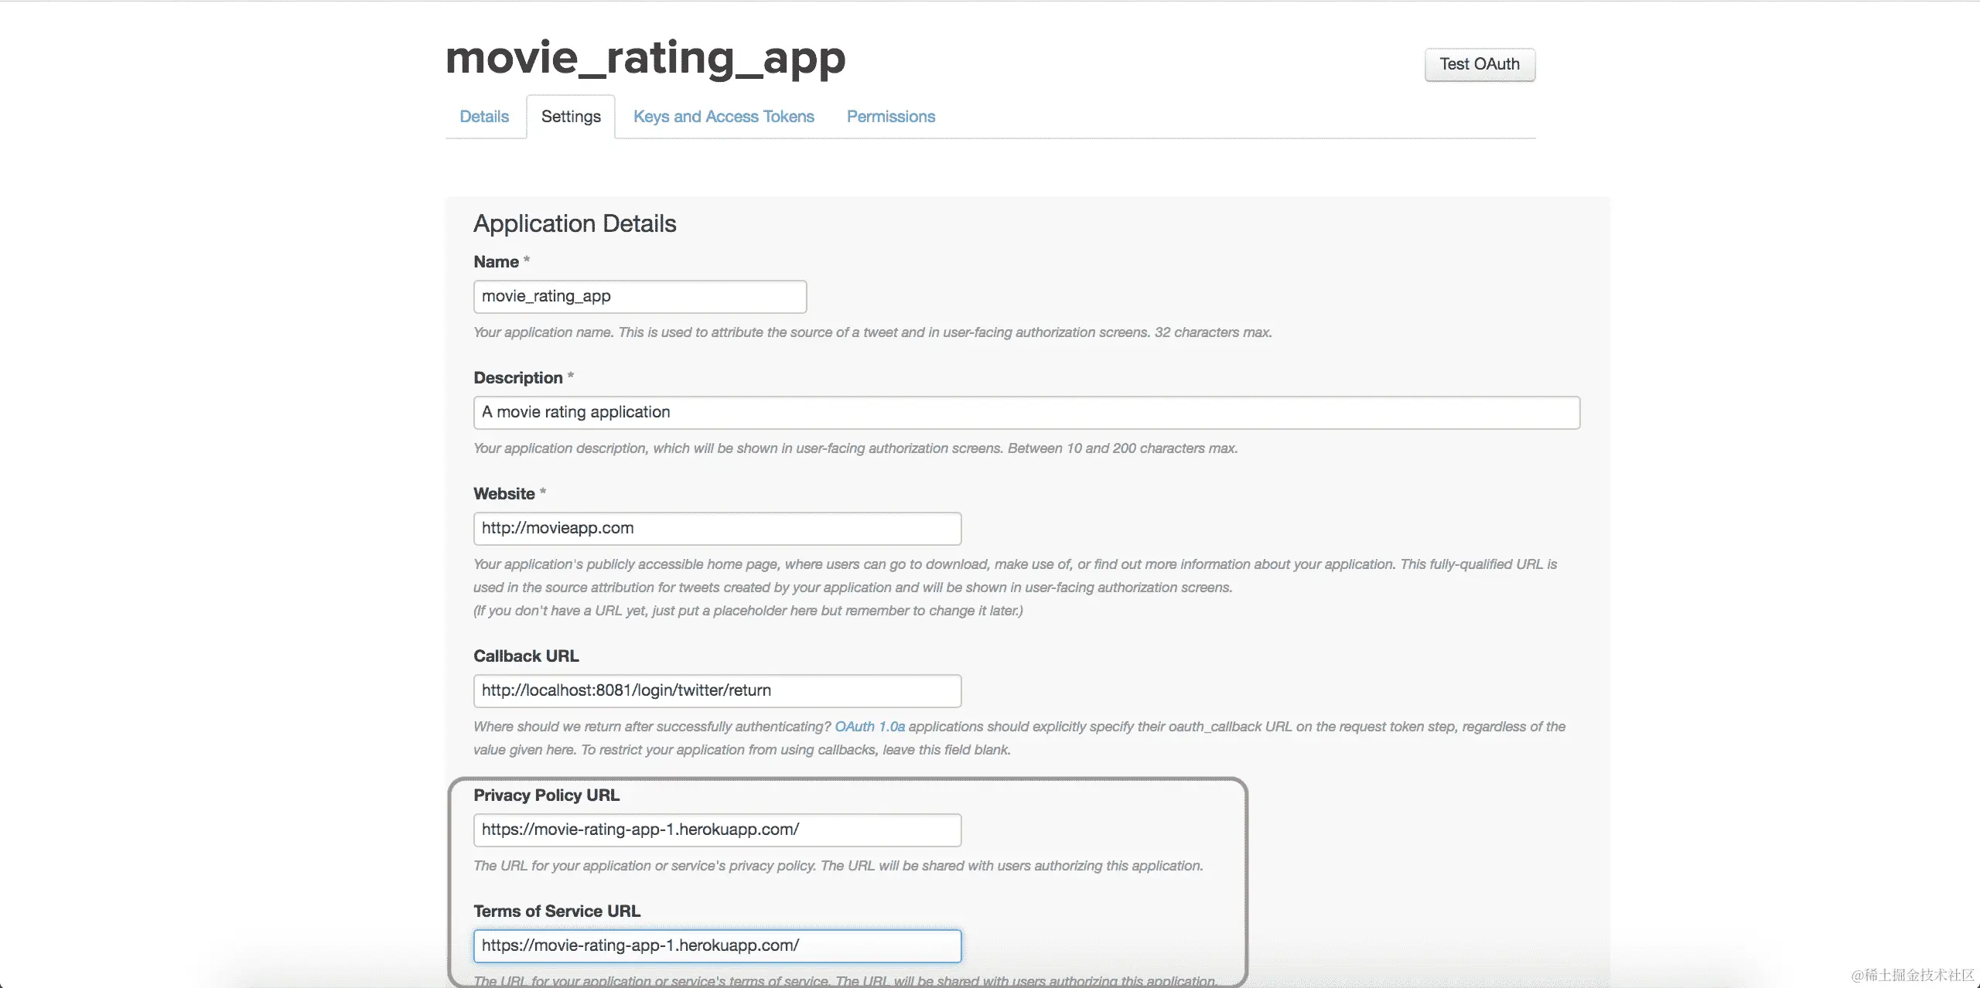
Task: Click the Terms of Service URL label
Action: 557,911
